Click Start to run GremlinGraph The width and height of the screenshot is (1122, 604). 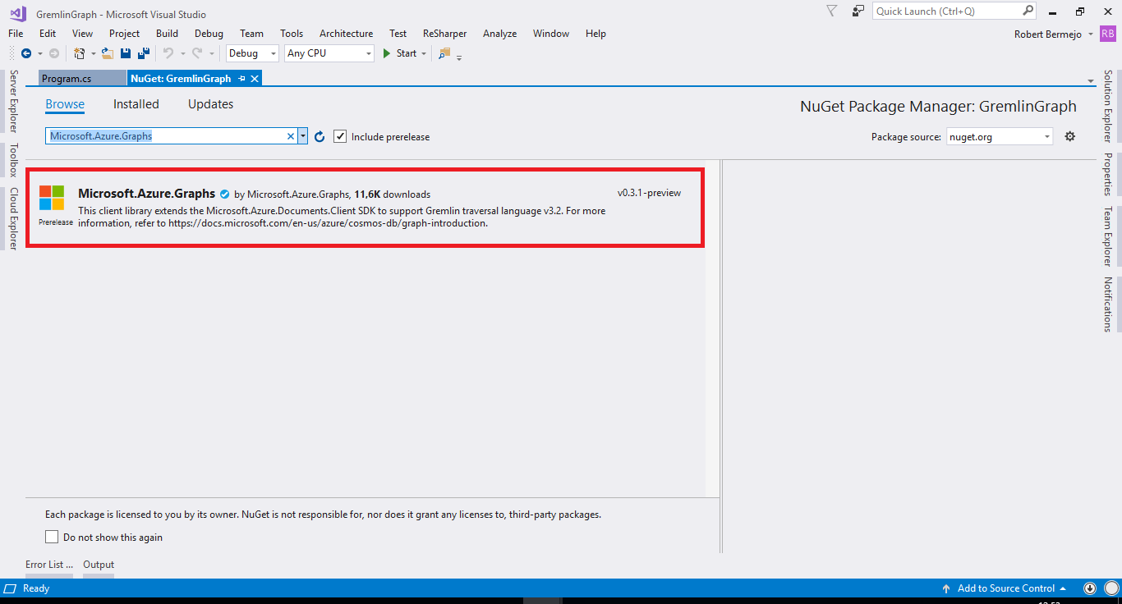401,53
